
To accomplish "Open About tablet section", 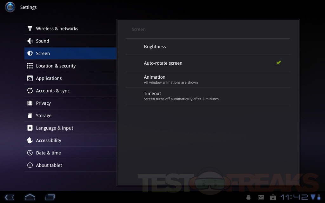I will (49, 165).
